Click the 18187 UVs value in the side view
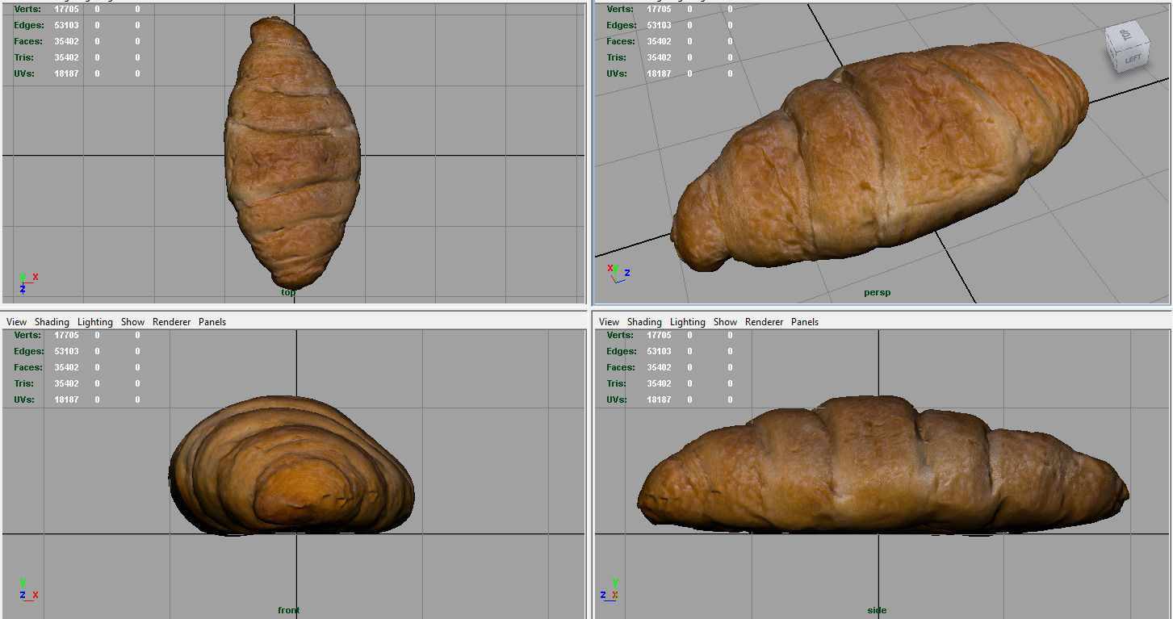The image size is (1173, 619). 660,399
